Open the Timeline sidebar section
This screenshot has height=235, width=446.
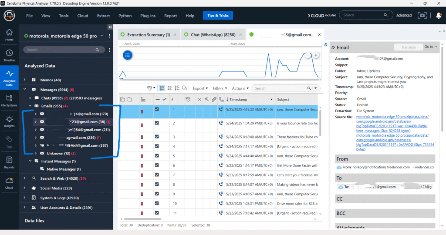tap(9, 56)
